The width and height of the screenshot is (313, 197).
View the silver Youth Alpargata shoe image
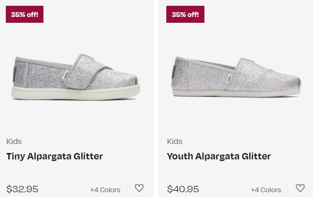click(x=236, y=77)
